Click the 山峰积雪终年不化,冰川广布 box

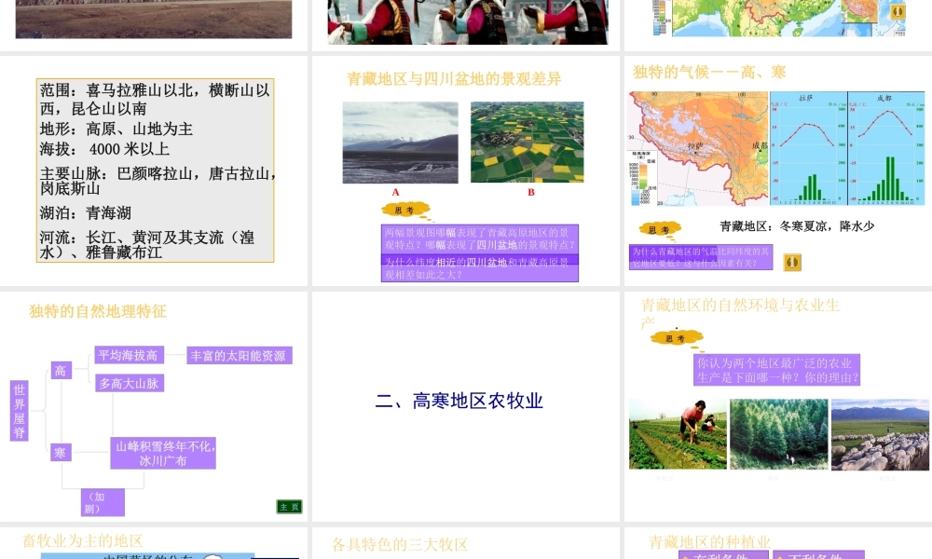(163, 454)
